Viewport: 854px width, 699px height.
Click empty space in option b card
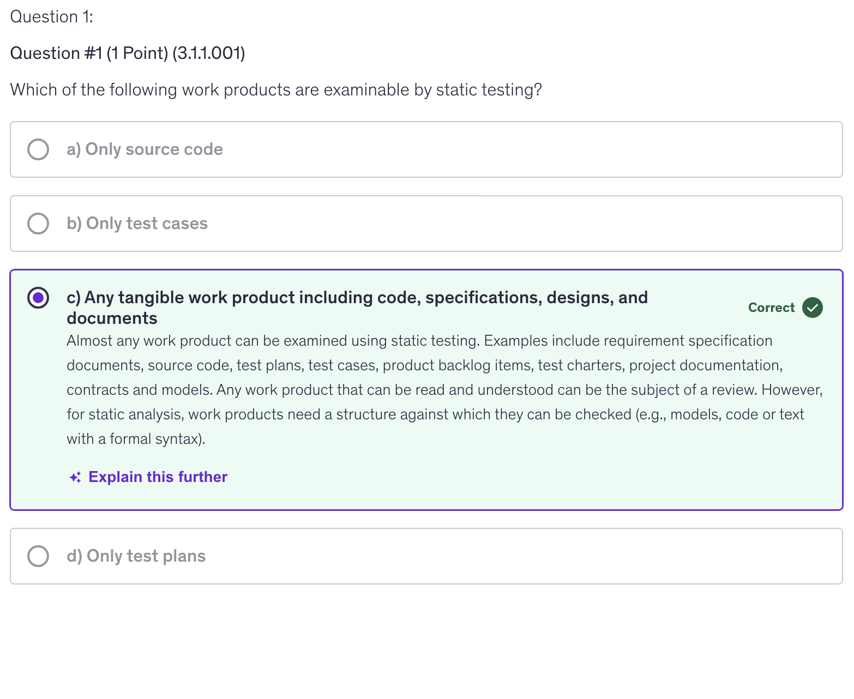(x=518, y=224)
